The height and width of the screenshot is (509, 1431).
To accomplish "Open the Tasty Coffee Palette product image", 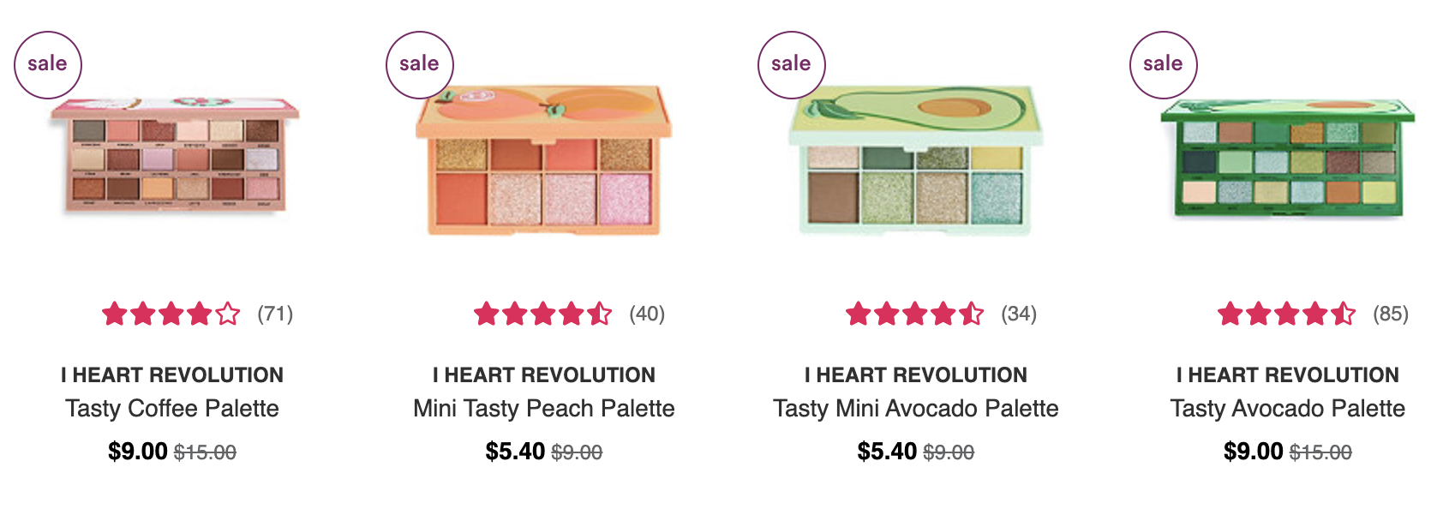I will [x=174, y=154].
